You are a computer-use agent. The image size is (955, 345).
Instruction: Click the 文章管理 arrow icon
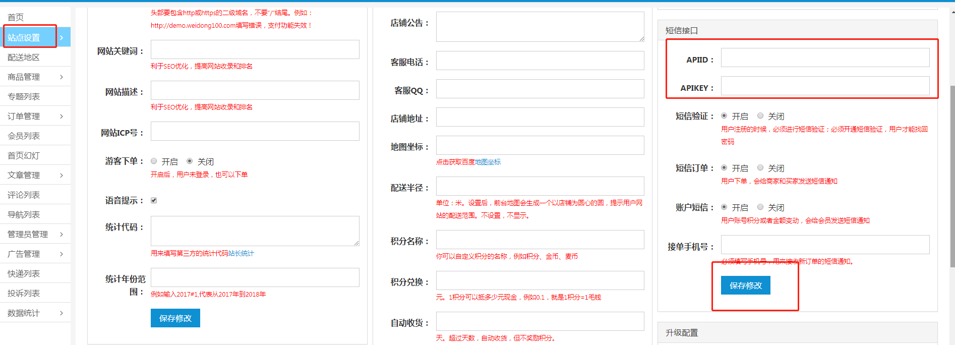(x=62, y=176)
